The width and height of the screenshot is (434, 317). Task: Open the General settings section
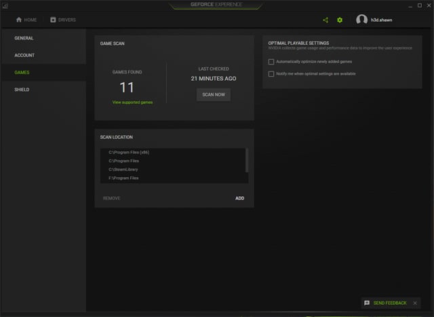coord(24,38)
